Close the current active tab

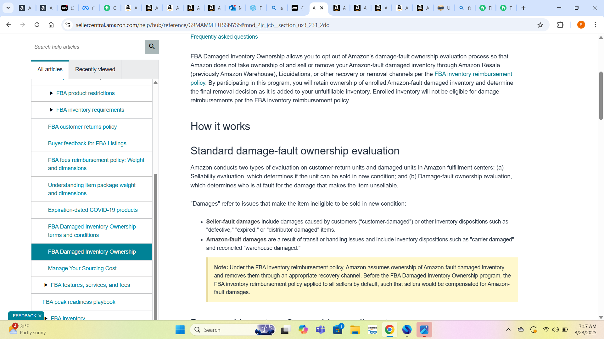[x=322, y=8]
